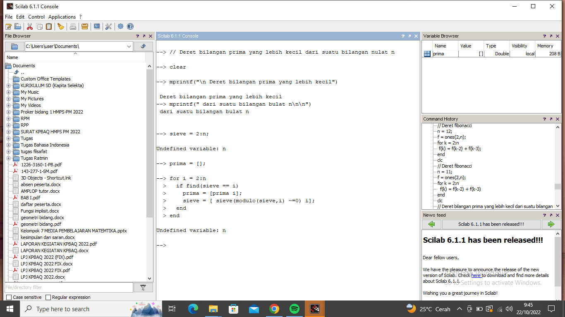The height and width of the screenshot is (317, 565).
Task: Click the Open file toolbar icon
Action: [18, 26]
